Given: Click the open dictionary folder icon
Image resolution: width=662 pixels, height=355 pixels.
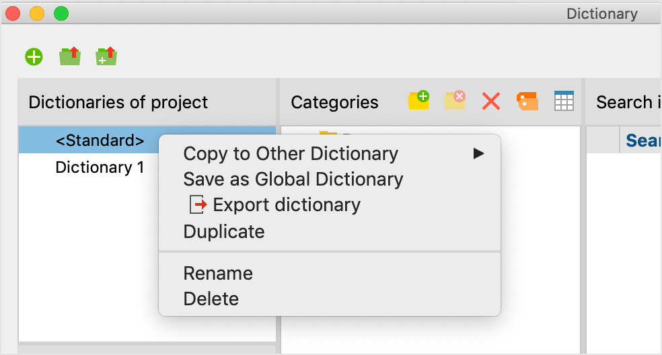Looking at the screenshot, I should (69, 56).
